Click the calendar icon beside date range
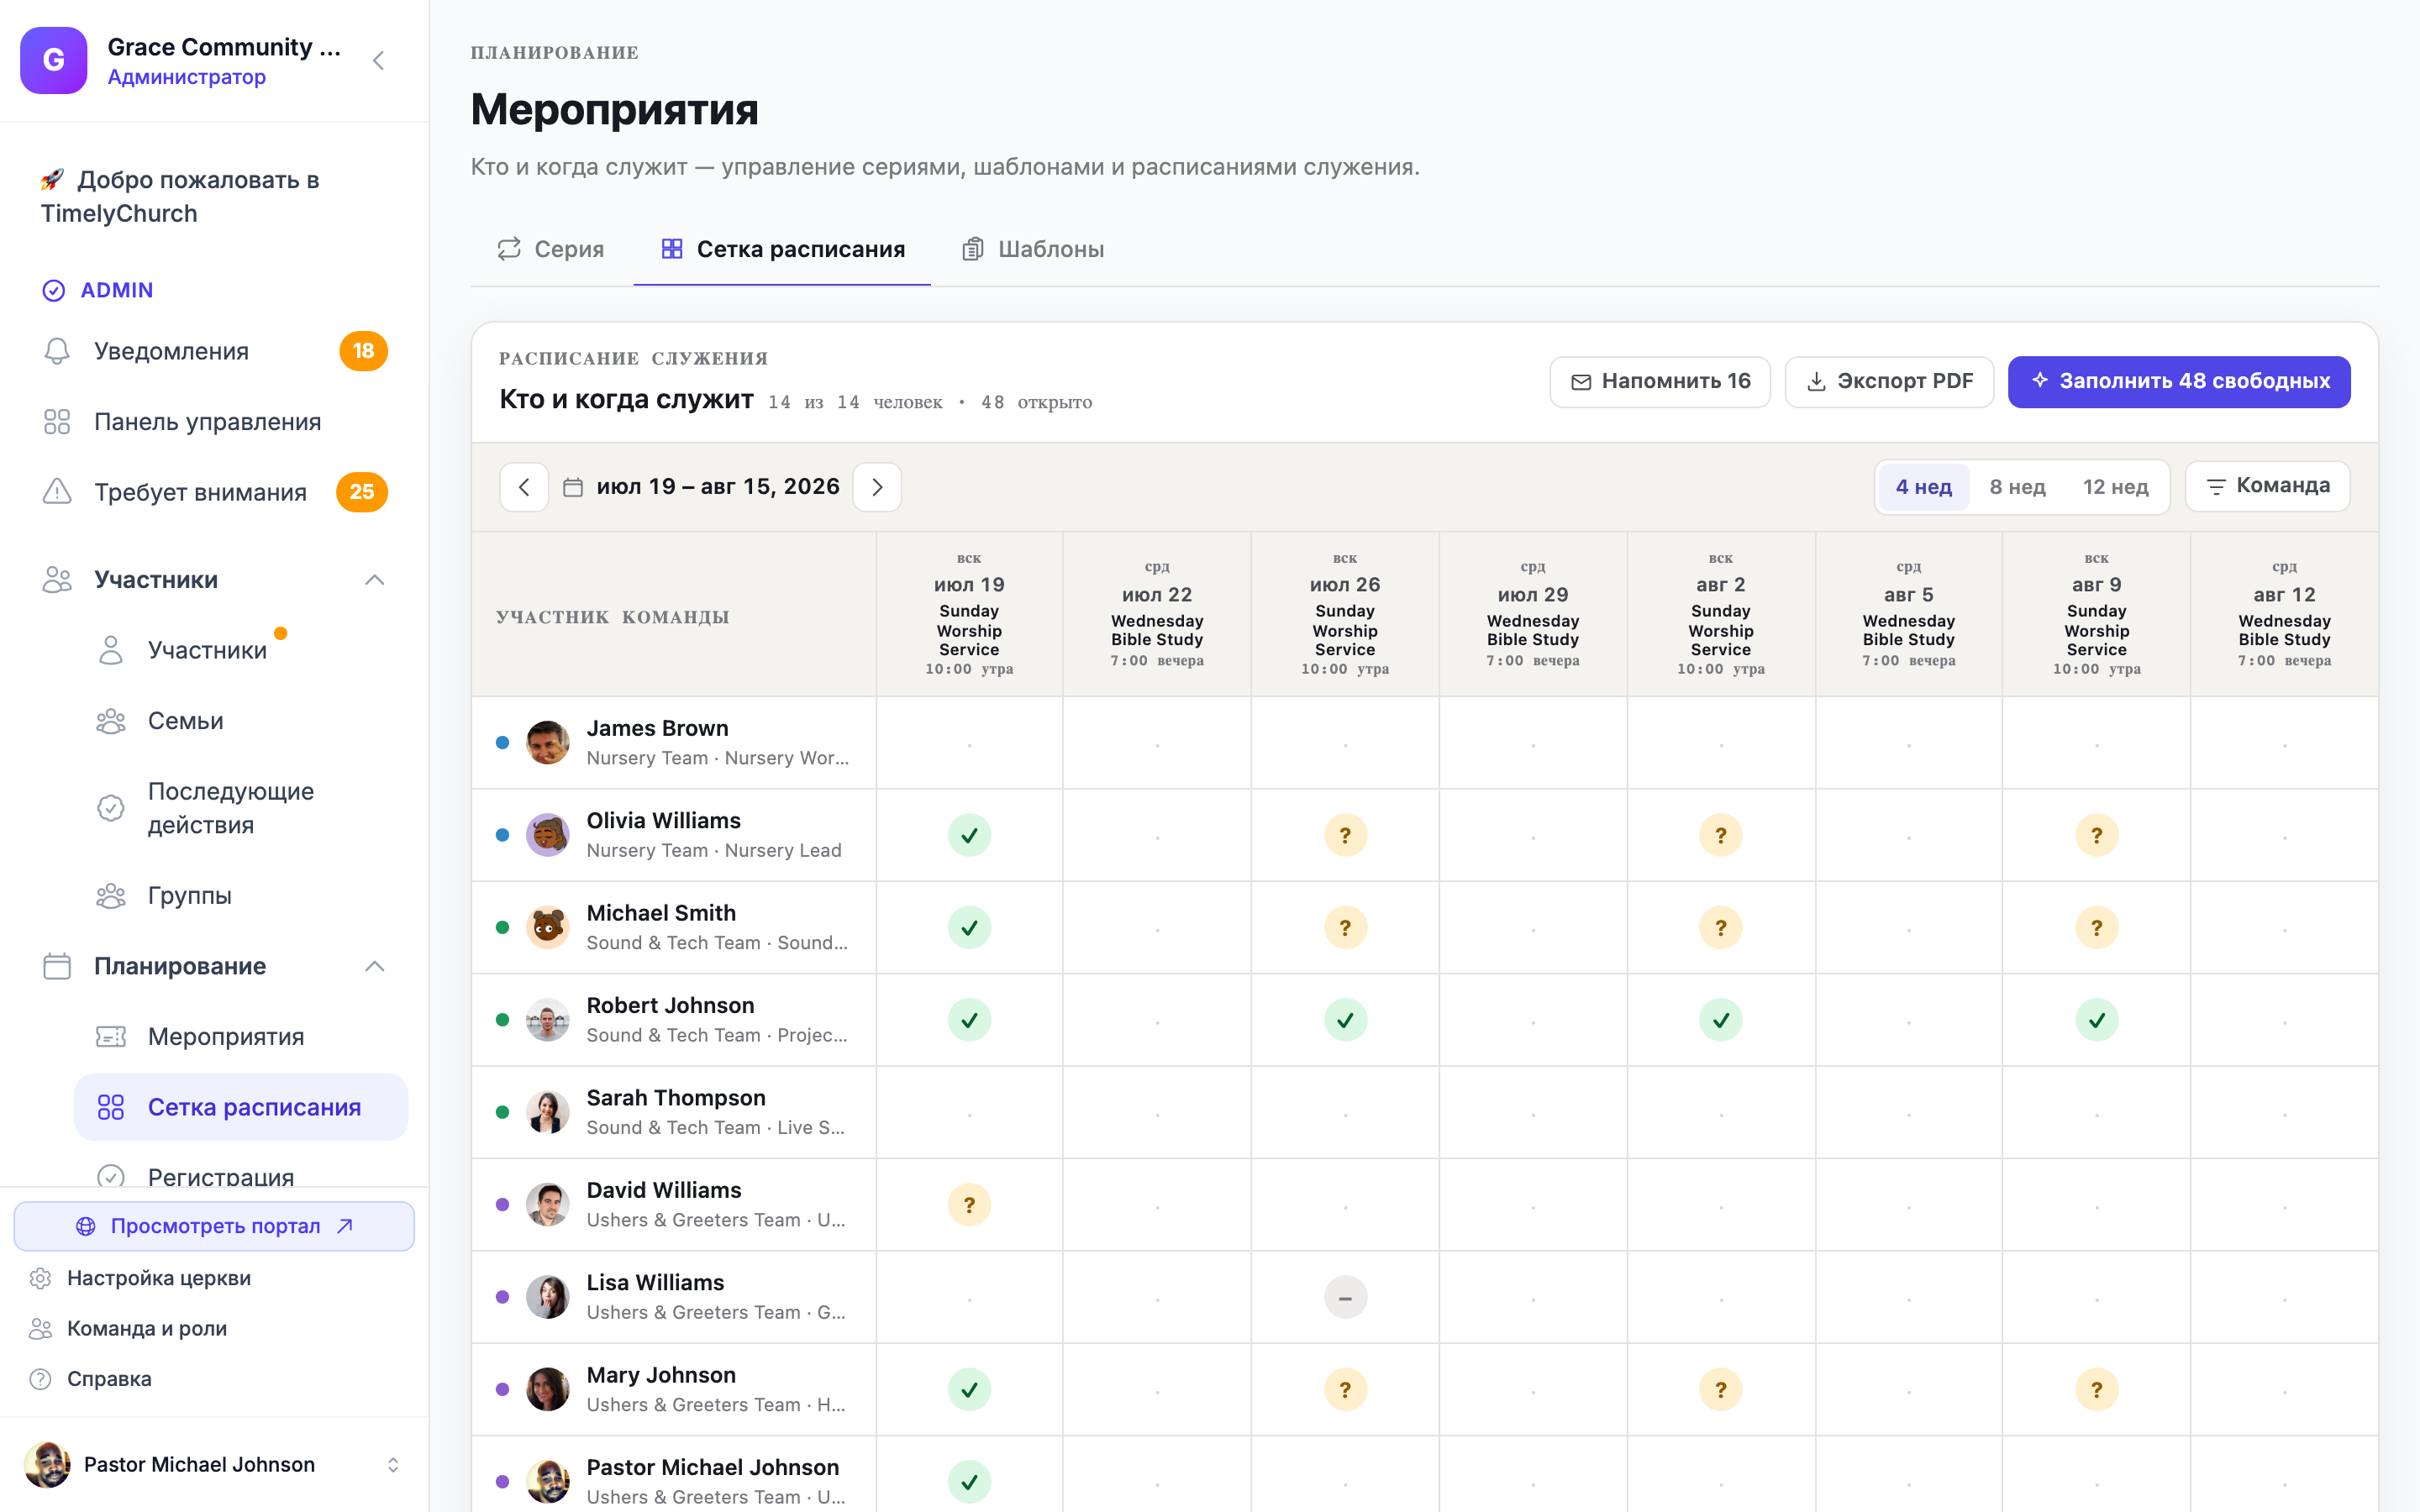The width and height of the screenshot is (2420, 1512). tap(573, 487)
